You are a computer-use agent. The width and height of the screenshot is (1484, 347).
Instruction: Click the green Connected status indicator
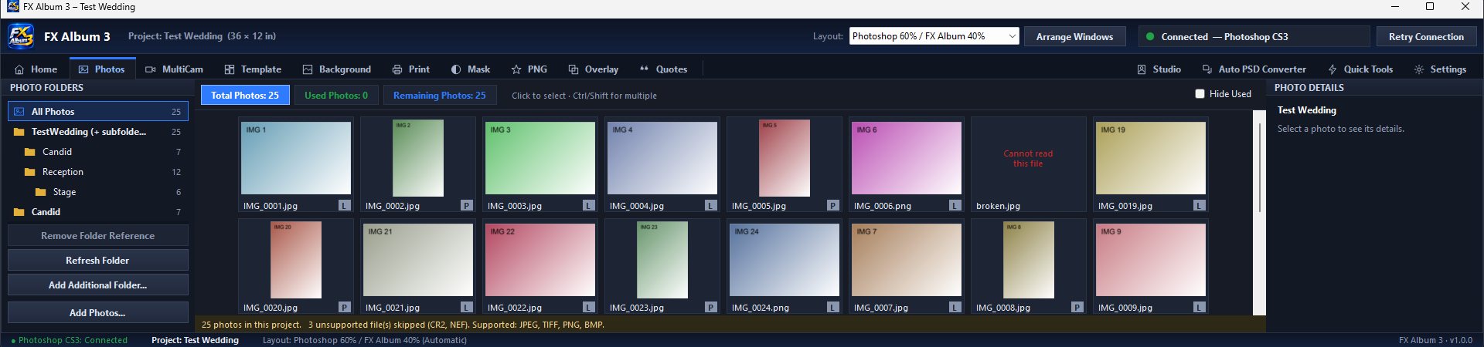tap(1150, 36)
